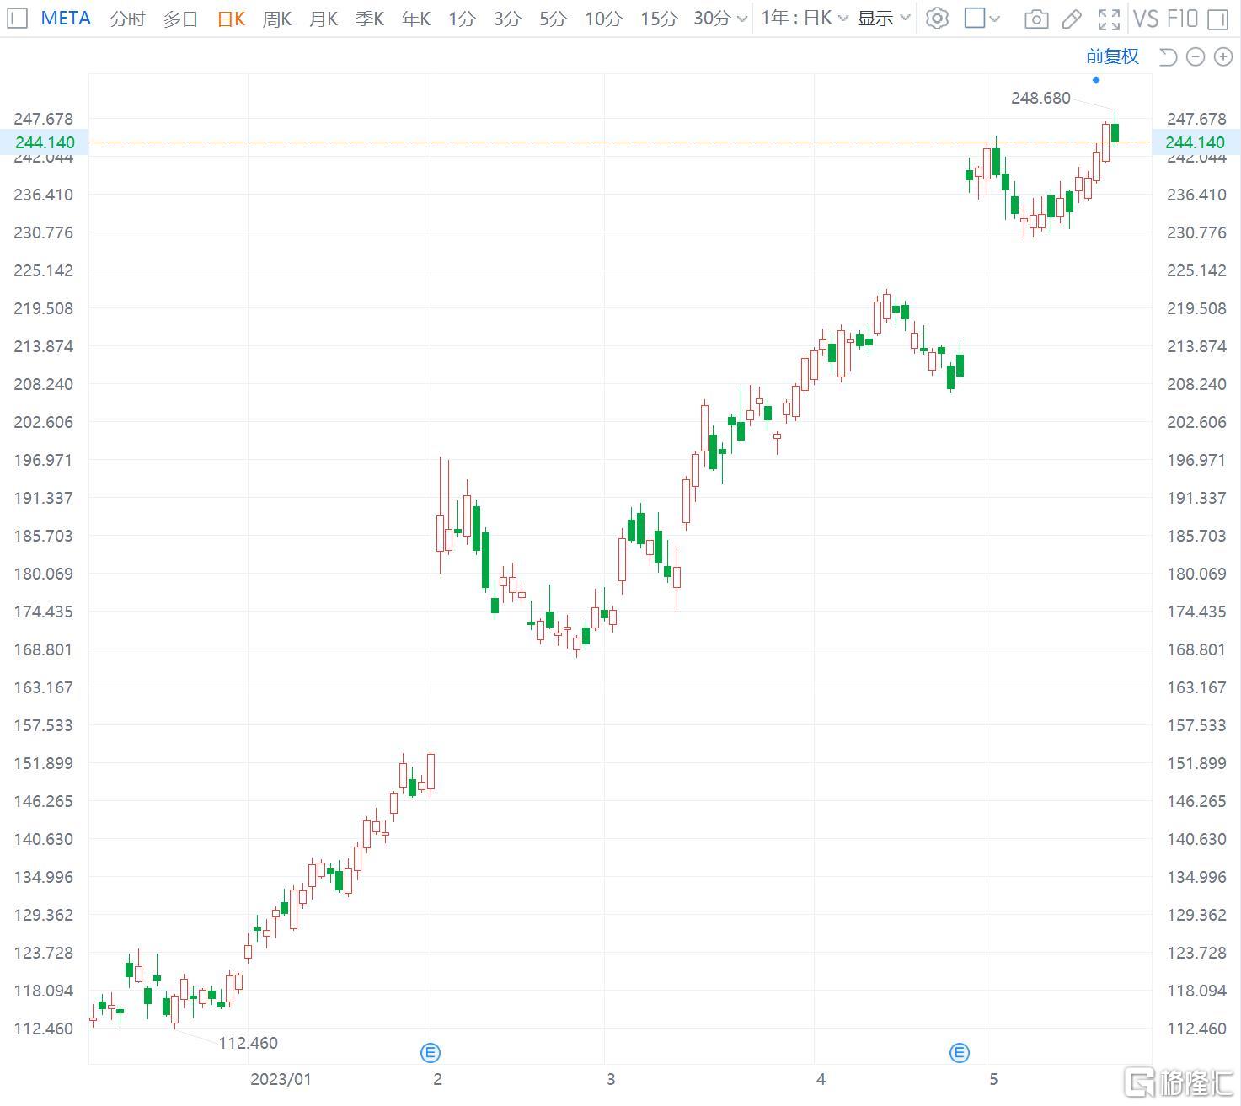1241x1106 pixels.
Task: Switch to 月K monthly candlestick tab
Action: 324,19
